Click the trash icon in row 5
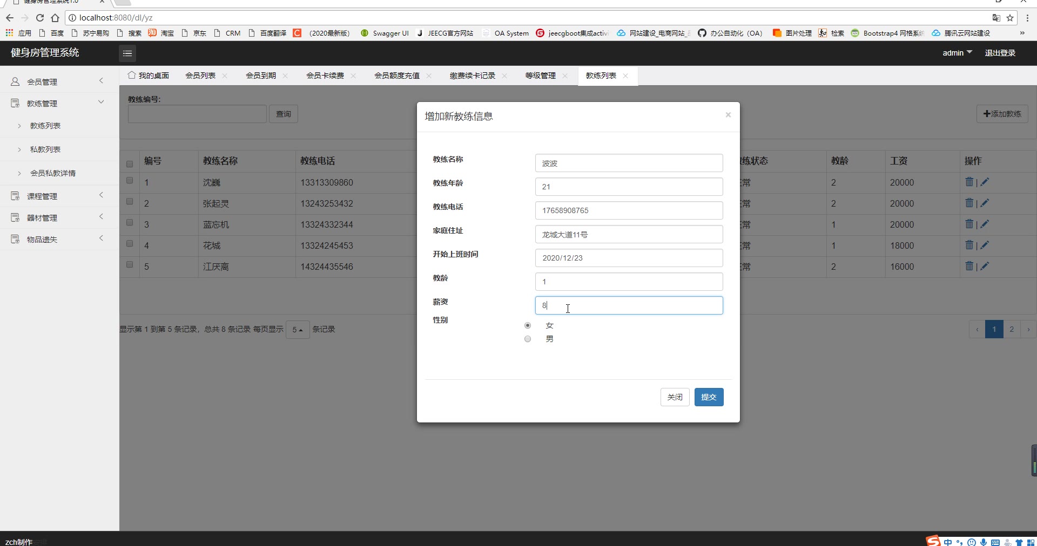The image size is (1037, 546). click(969, 266)
